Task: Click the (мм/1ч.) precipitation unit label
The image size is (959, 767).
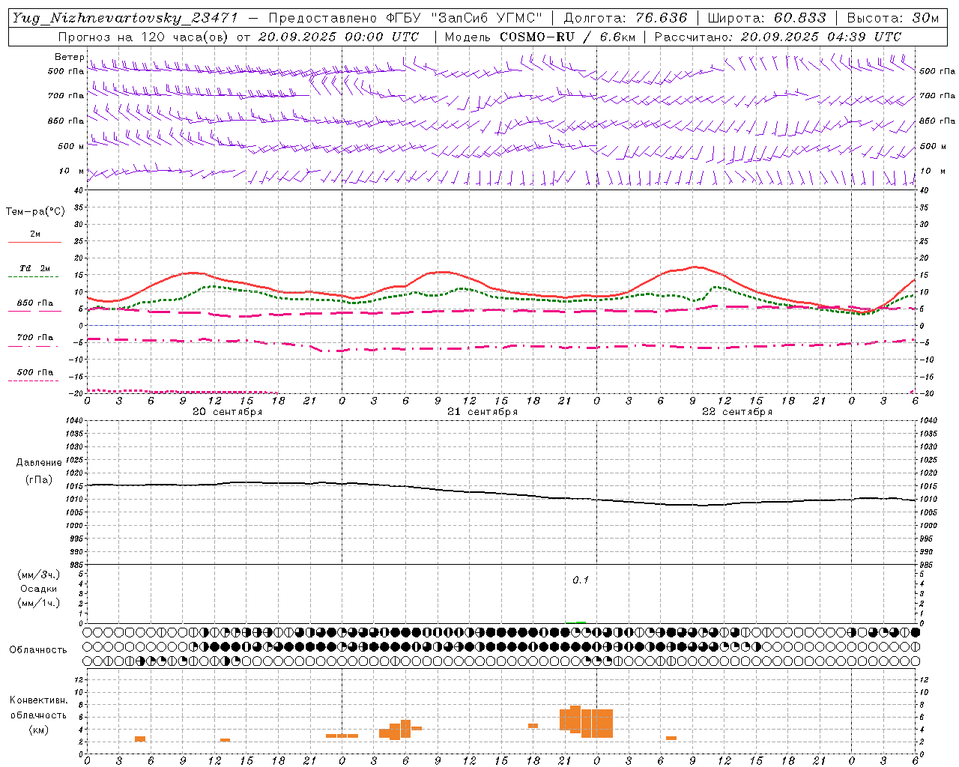Action: click(39, 603)
